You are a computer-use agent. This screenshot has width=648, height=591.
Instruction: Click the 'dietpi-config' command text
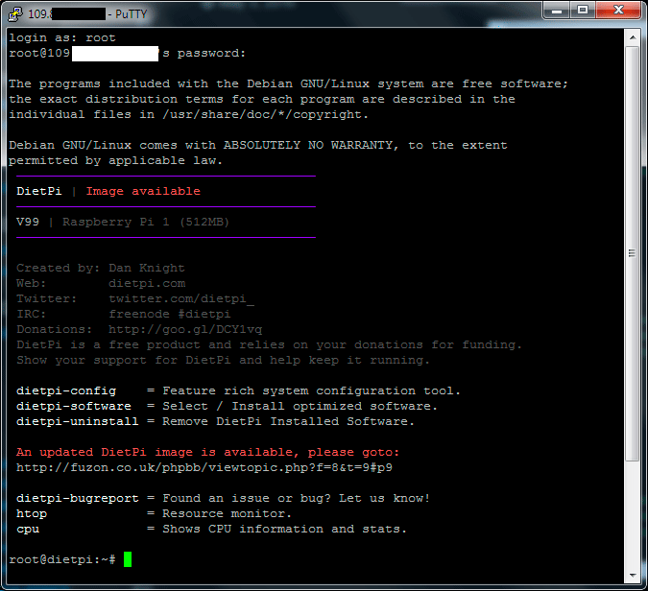click(66, 390)
